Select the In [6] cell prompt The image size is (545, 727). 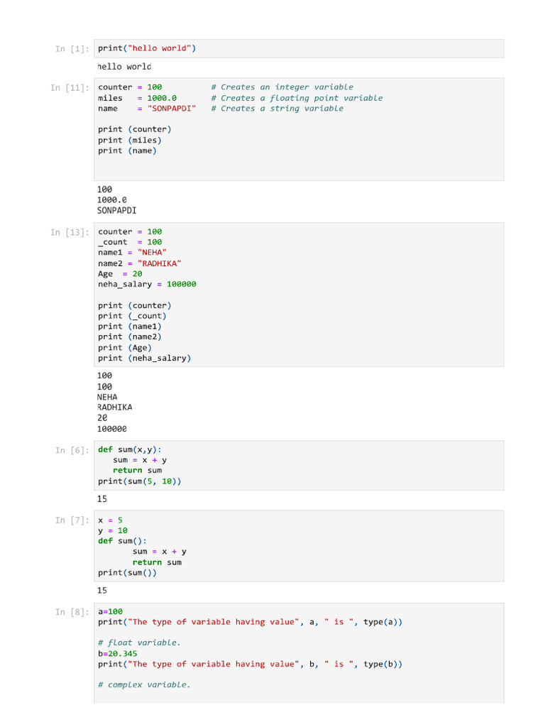click(x=72, y=450)
